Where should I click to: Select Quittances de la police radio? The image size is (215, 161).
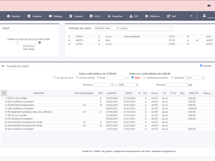145,77
